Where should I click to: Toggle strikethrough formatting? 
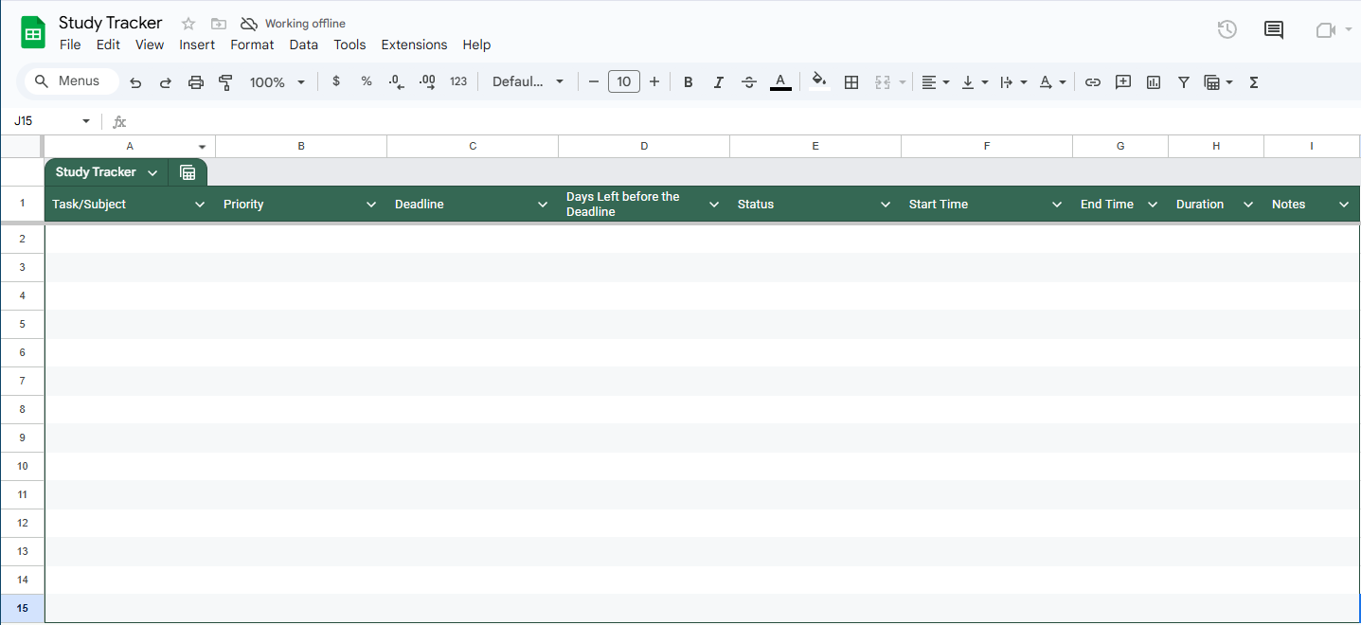coord(749,82)
